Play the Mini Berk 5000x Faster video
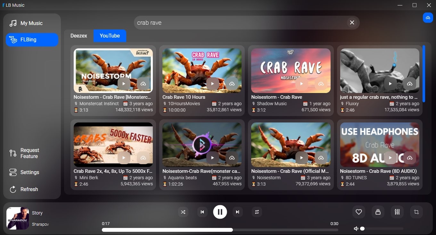The width and height of the screenshot is (436, 235). pyautogui.click(x=124, y=158)
